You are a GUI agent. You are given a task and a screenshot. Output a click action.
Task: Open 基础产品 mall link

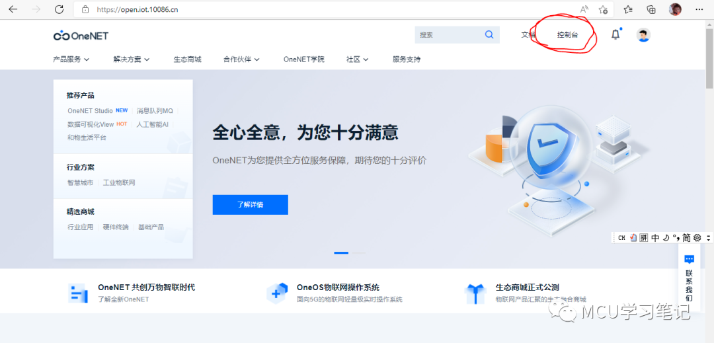[151, 227]
